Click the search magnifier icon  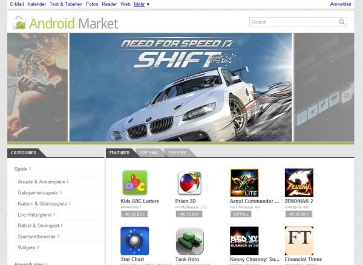click(x=342, y=22)
